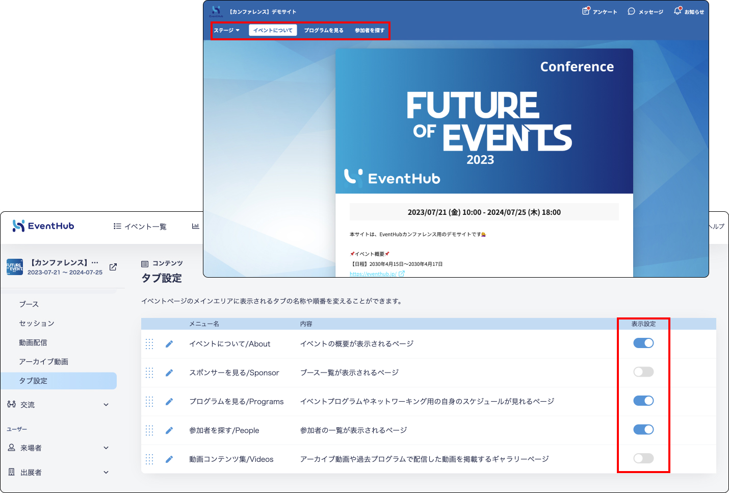The width and height of the screenshot is (729, 493).
Task: Click the EventHub logo in the event page header
Action: click(216, 11)
